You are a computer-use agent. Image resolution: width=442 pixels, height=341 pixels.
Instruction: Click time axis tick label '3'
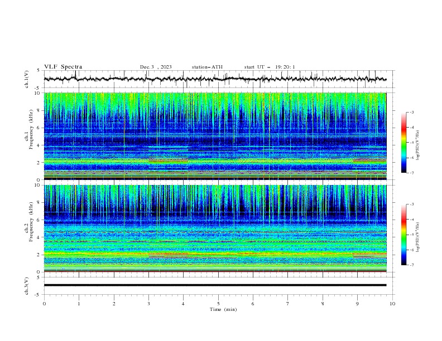point(148,304)
